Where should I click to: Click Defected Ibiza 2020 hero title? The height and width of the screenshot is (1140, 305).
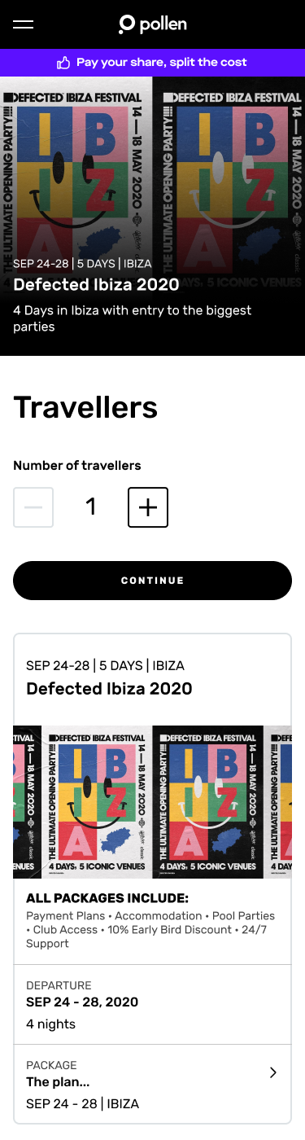(96, 285)
